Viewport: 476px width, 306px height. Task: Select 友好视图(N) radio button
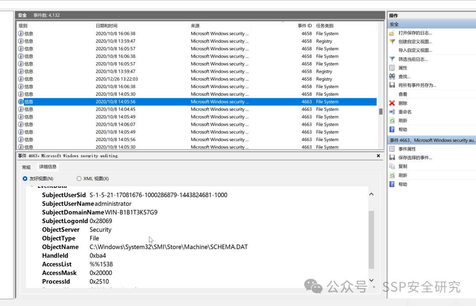[25, 179]
